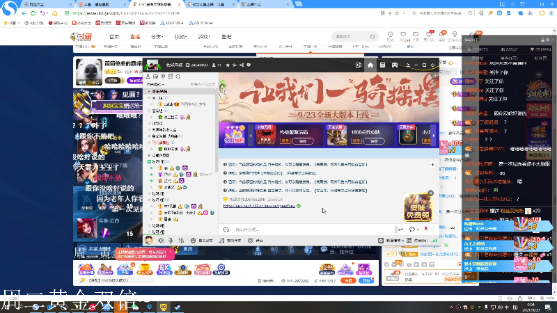This screenshot has width=557, height=313.
Task: Click the shield icon in YY title bar
Action: pyautogui.click(x=249, y=65)
